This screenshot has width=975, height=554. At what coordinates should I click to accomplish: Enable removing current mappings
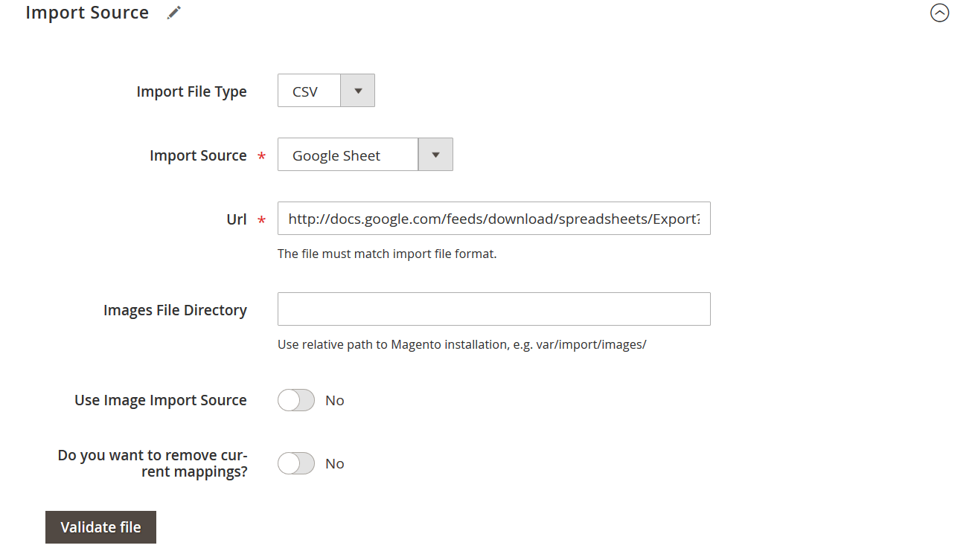[x=295, y=463]
